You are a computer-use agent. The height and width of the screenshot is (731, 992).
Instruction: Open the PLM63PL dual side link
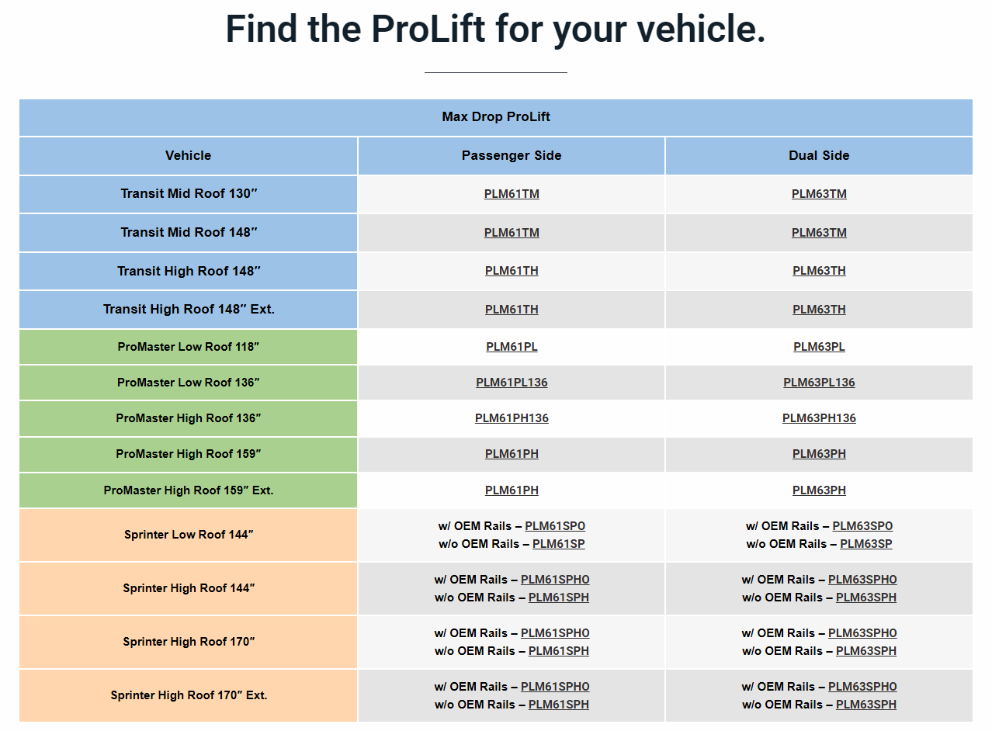pos(819,347)
